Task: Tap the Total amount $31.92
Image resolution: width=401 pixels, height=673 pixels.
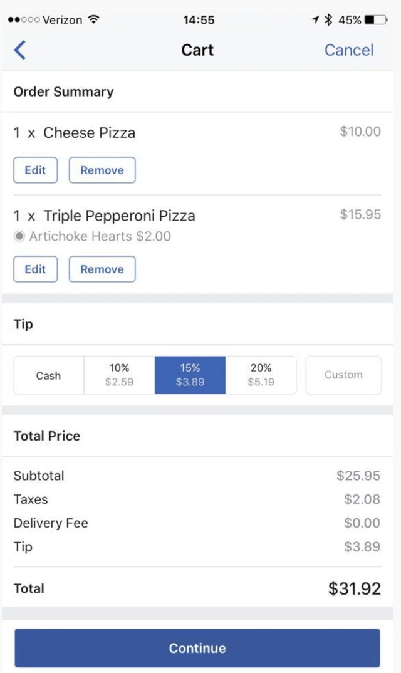Action: click(354, 588)
